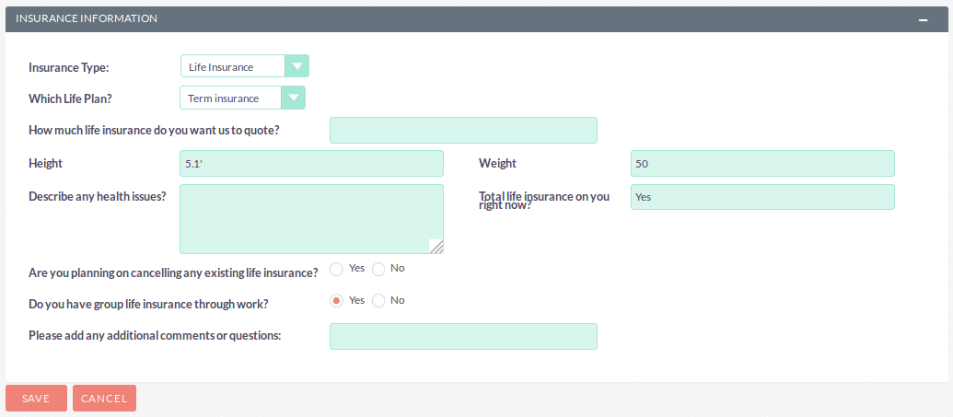Select Yes for group life insurance through work
This screenshot has width=953, height=417.
(336, 301)
